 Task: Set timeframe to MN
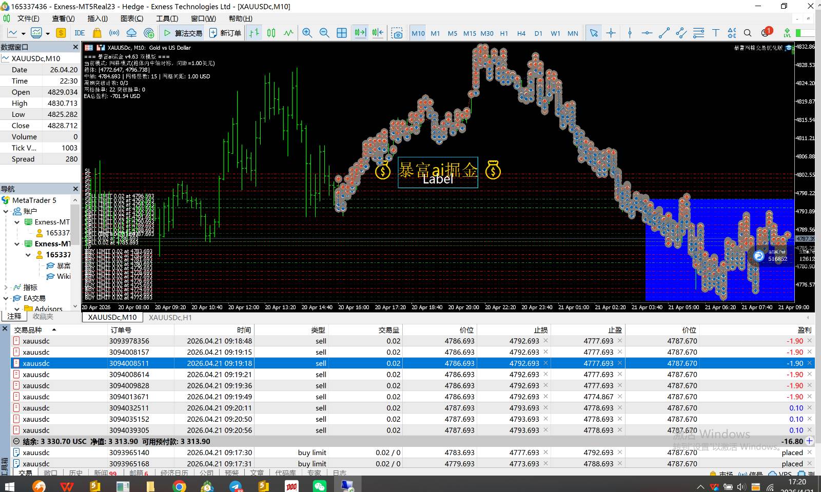(573, 33)
